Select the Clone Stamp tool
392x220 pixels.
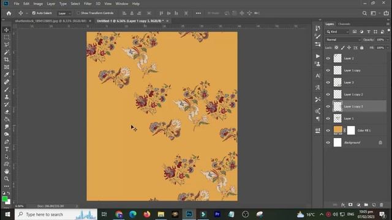pyautogui.click(x=7, y=97)
